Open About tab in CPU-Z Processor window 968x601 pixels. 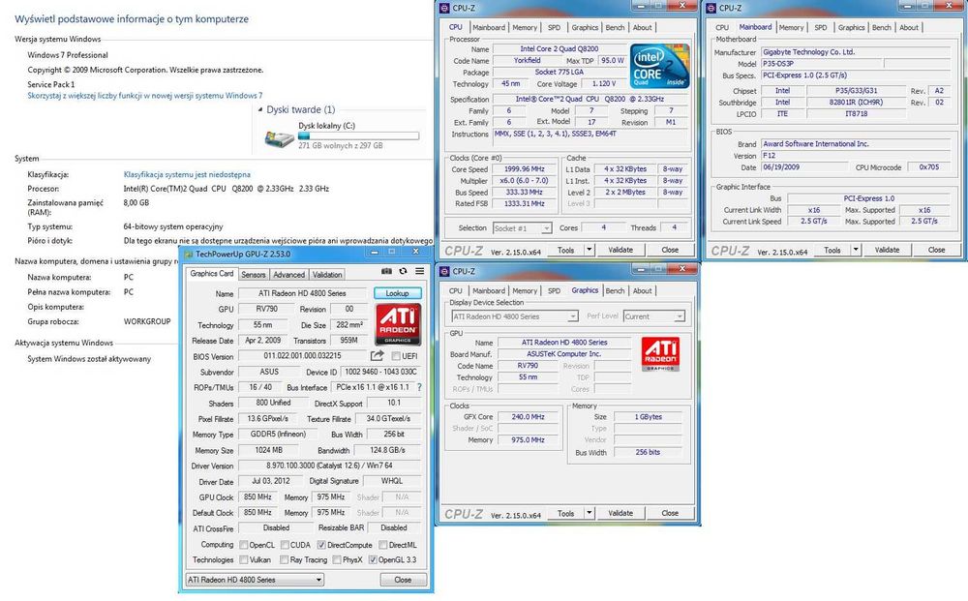pos(642,27)
